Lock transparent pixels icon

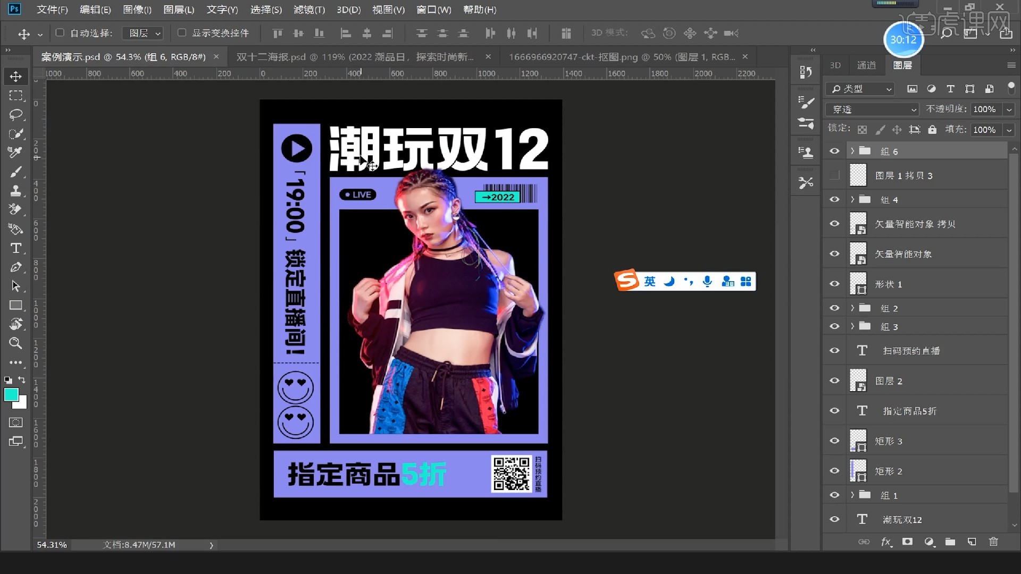coord(863,130)
